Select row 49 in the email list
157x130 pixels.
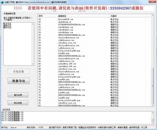point(95,19)
